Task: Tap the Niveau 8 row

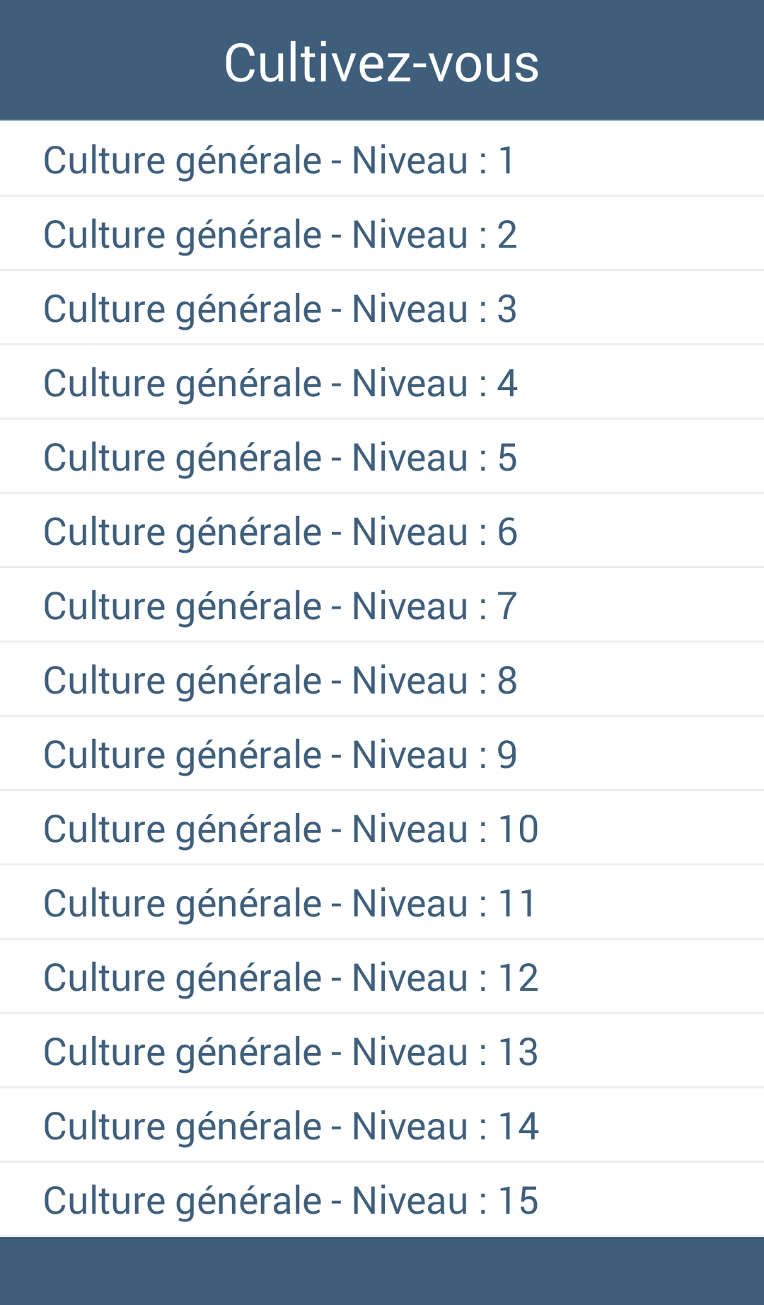Action: click(382, 679)
